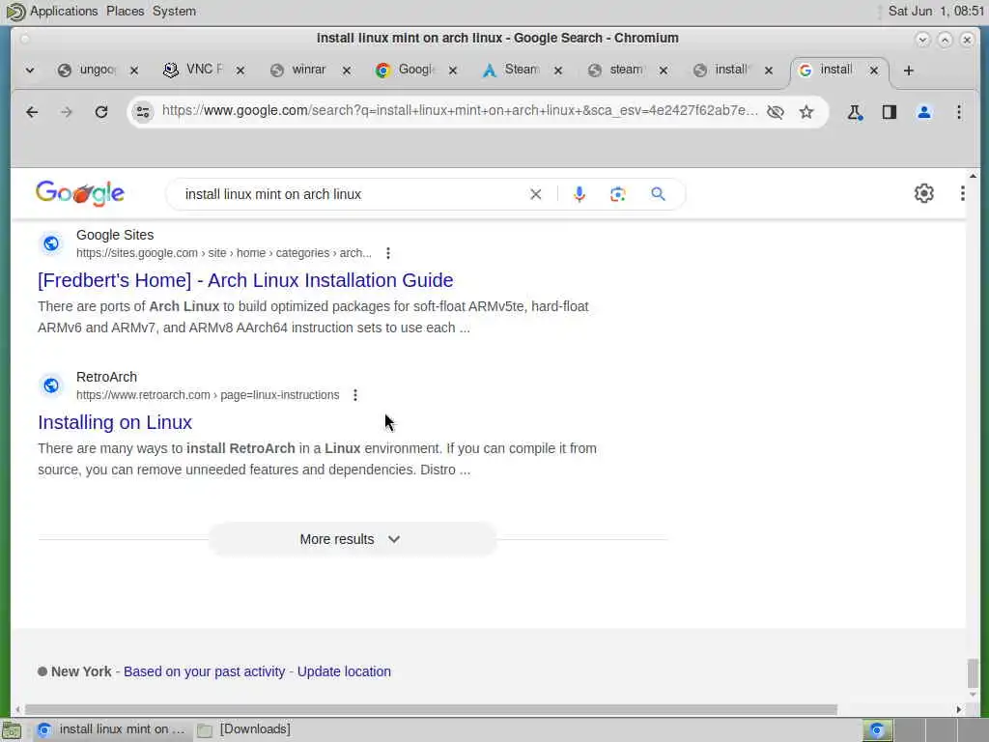Click the vertical page scrollbar thumb
Viewport: 989px width, 742px height.
(x=974, y=673)
